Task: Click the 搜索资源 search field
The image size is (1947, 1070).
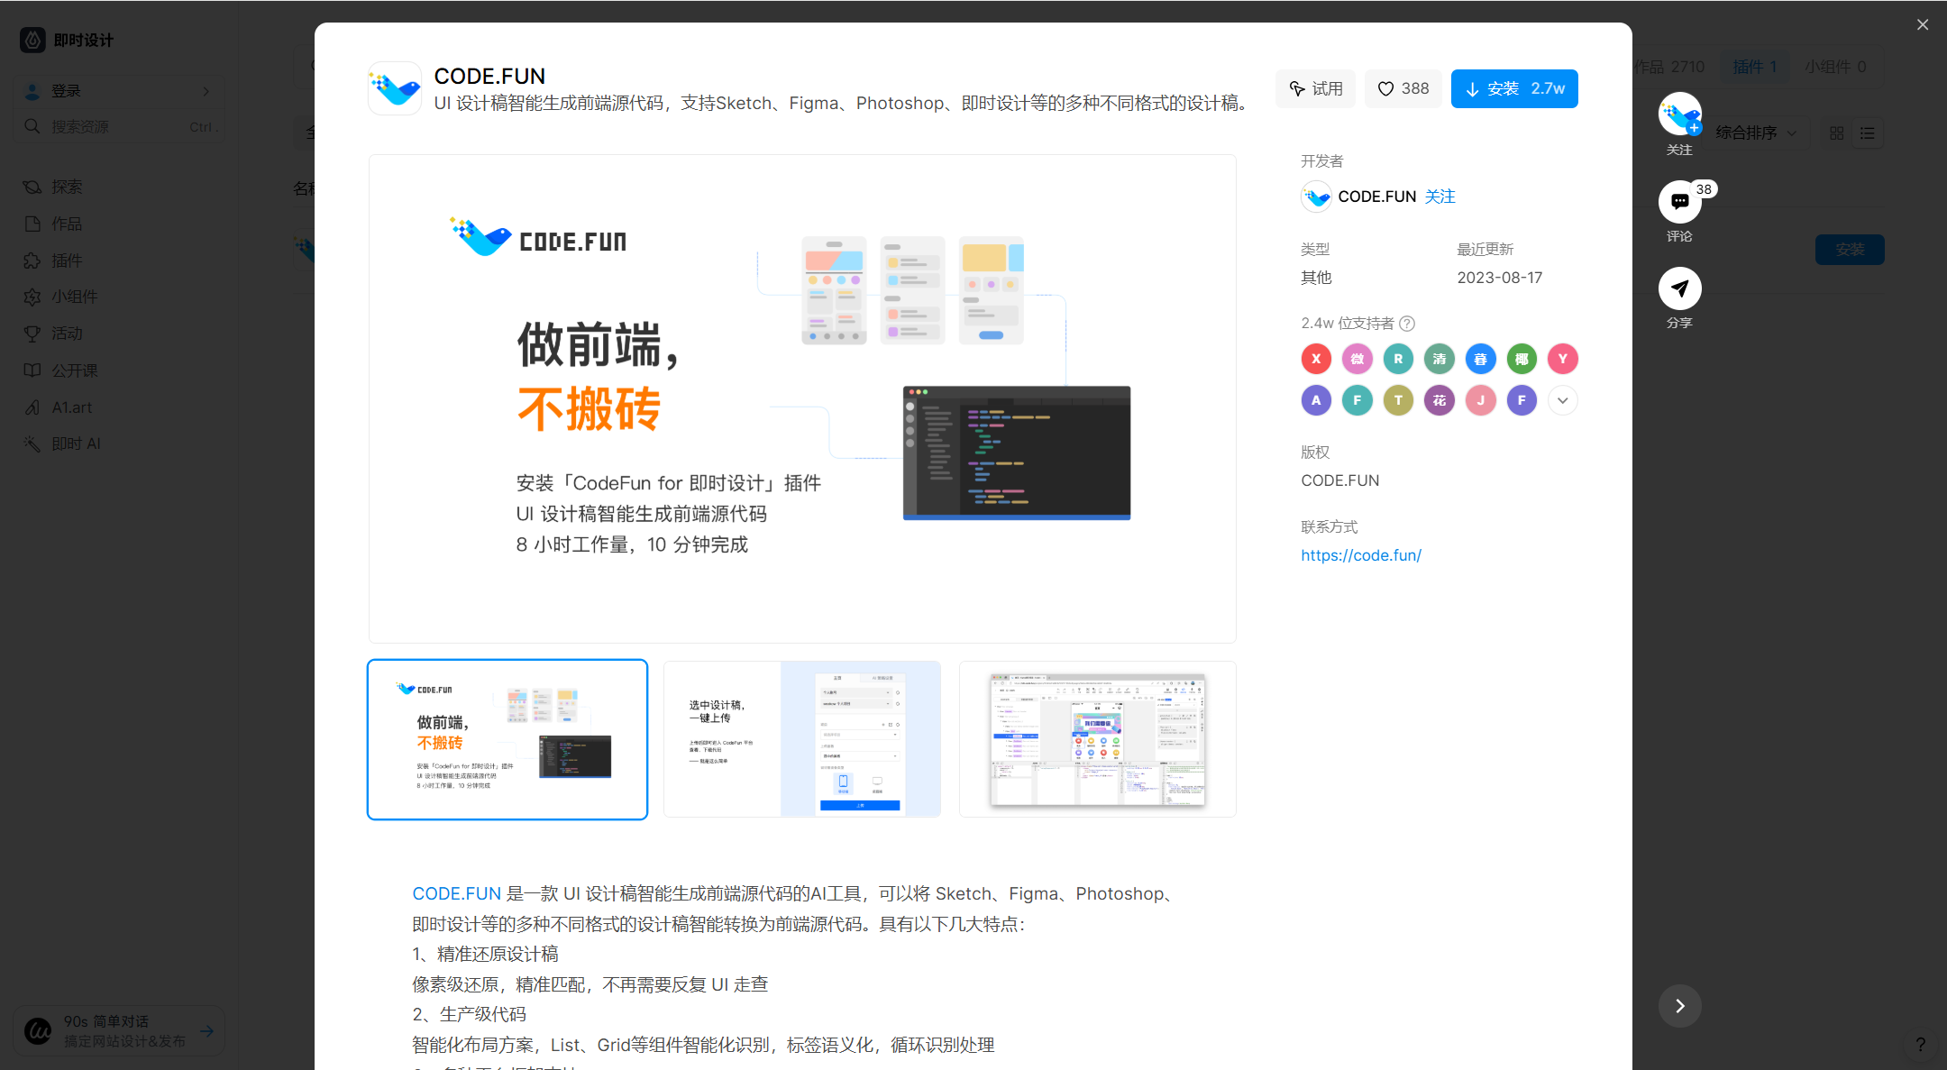Action: click(x=119, y=126)
